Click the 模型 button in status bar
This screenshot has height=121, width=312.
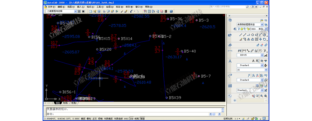click(x=143, y=119)
